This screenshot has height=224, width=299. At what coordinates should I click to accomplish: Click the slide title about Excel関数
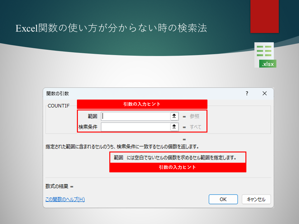[111, 28]
